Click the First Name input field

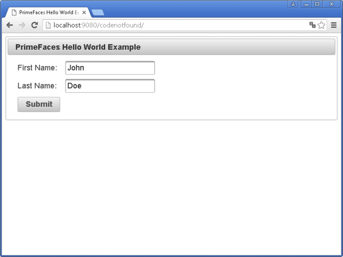(x=110, y=68)
